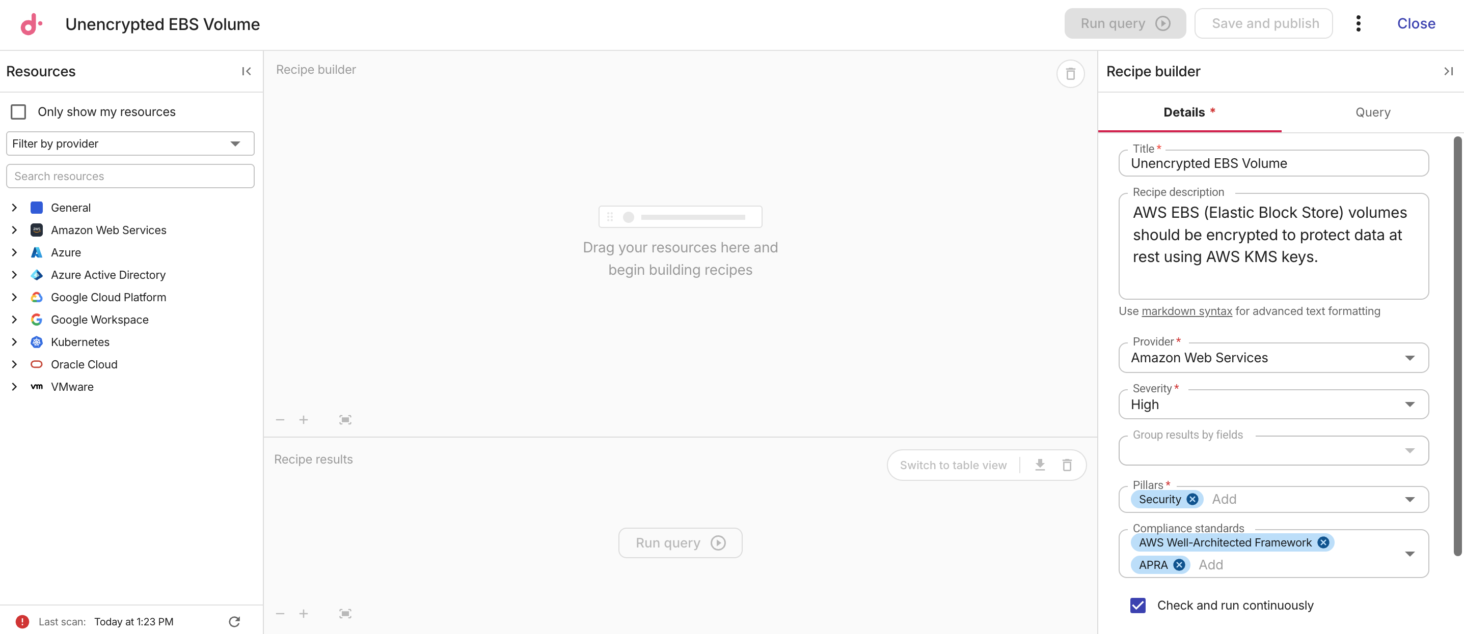Select the Google Cloud Platform row

tap(131, 297)
